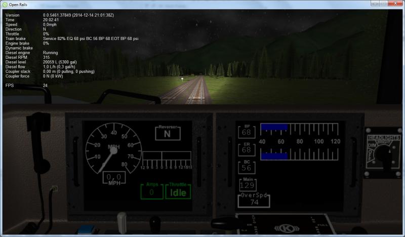Click the Time 20:02:41 value

click(x=51, y=20)
